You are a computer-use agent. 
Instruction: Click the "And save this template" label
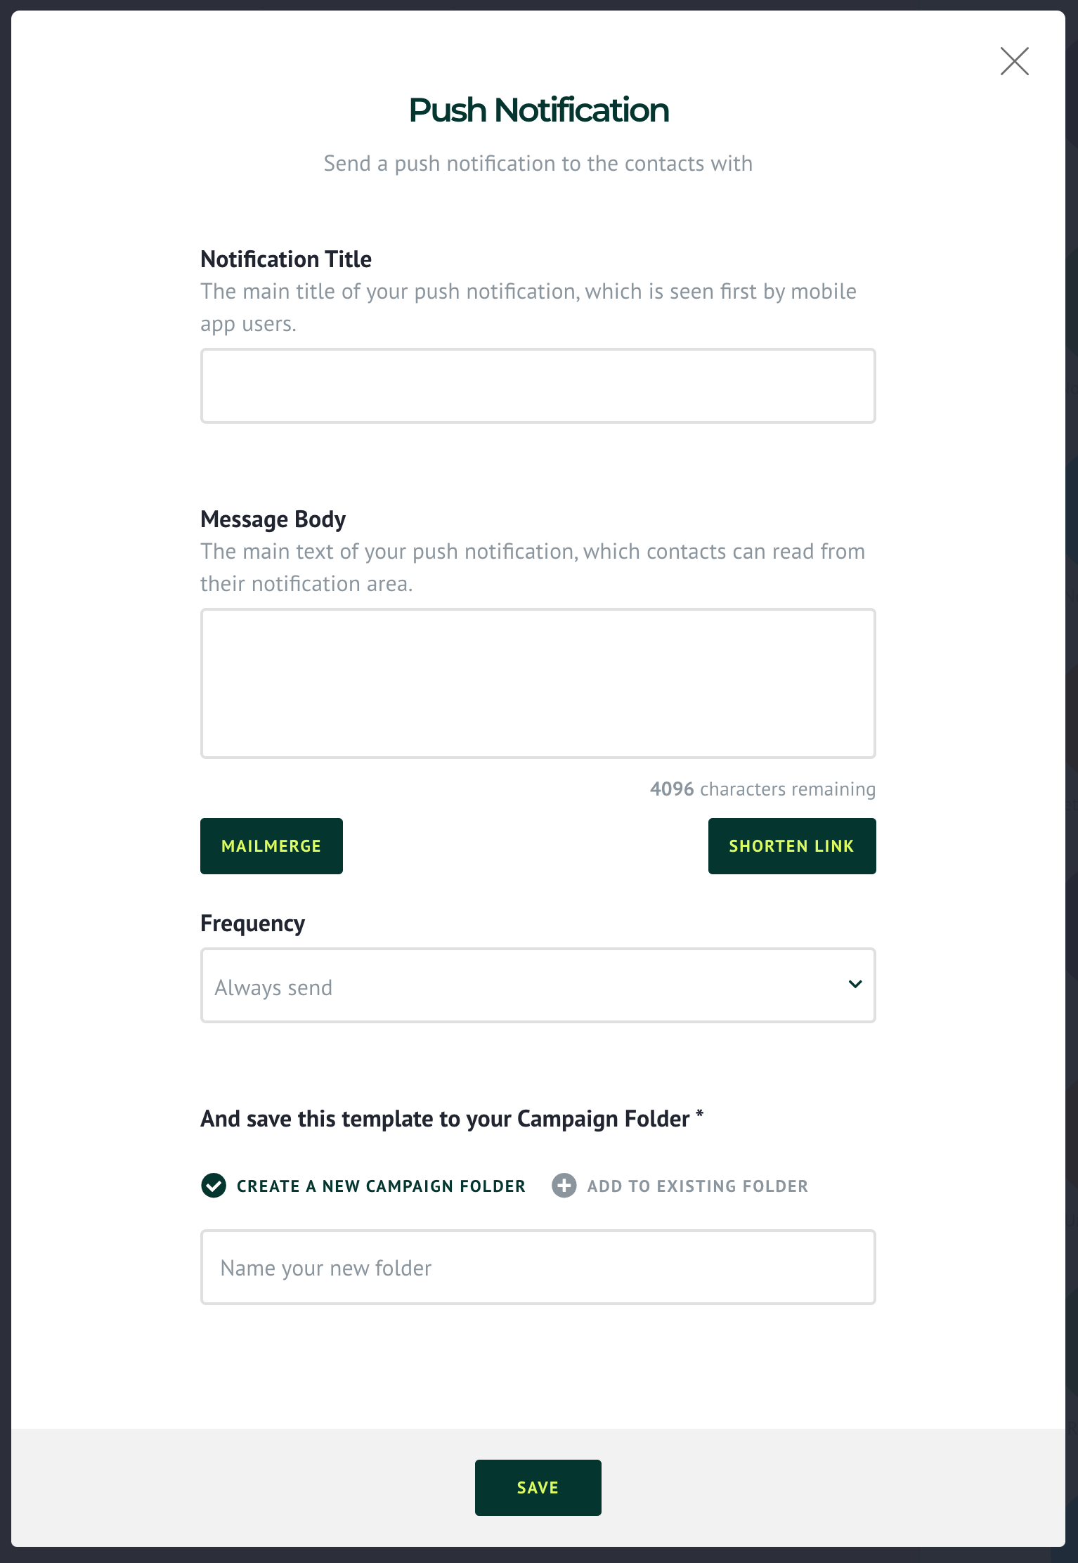coord(445,1119)
